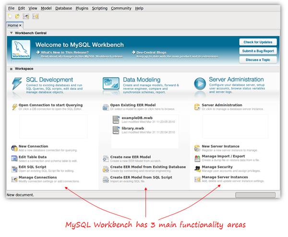The width and height of the screenshot is (288, 237).
Task: Click the Create new EER Model icon
Action: 106,159
